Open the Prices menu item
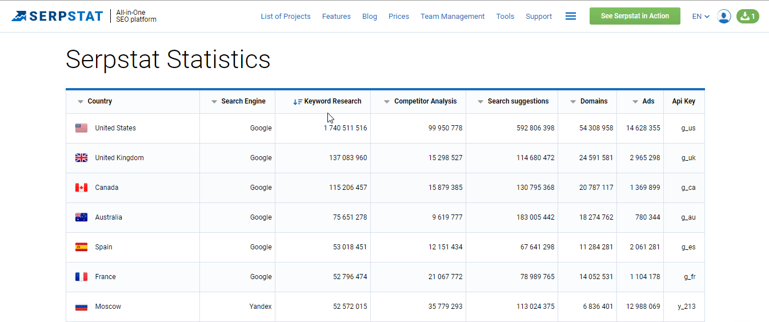 tap(399, 17)
